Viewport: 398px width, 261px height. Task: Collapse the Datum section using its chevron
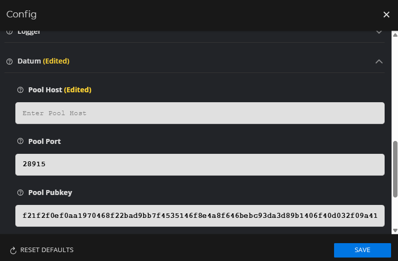379,62
